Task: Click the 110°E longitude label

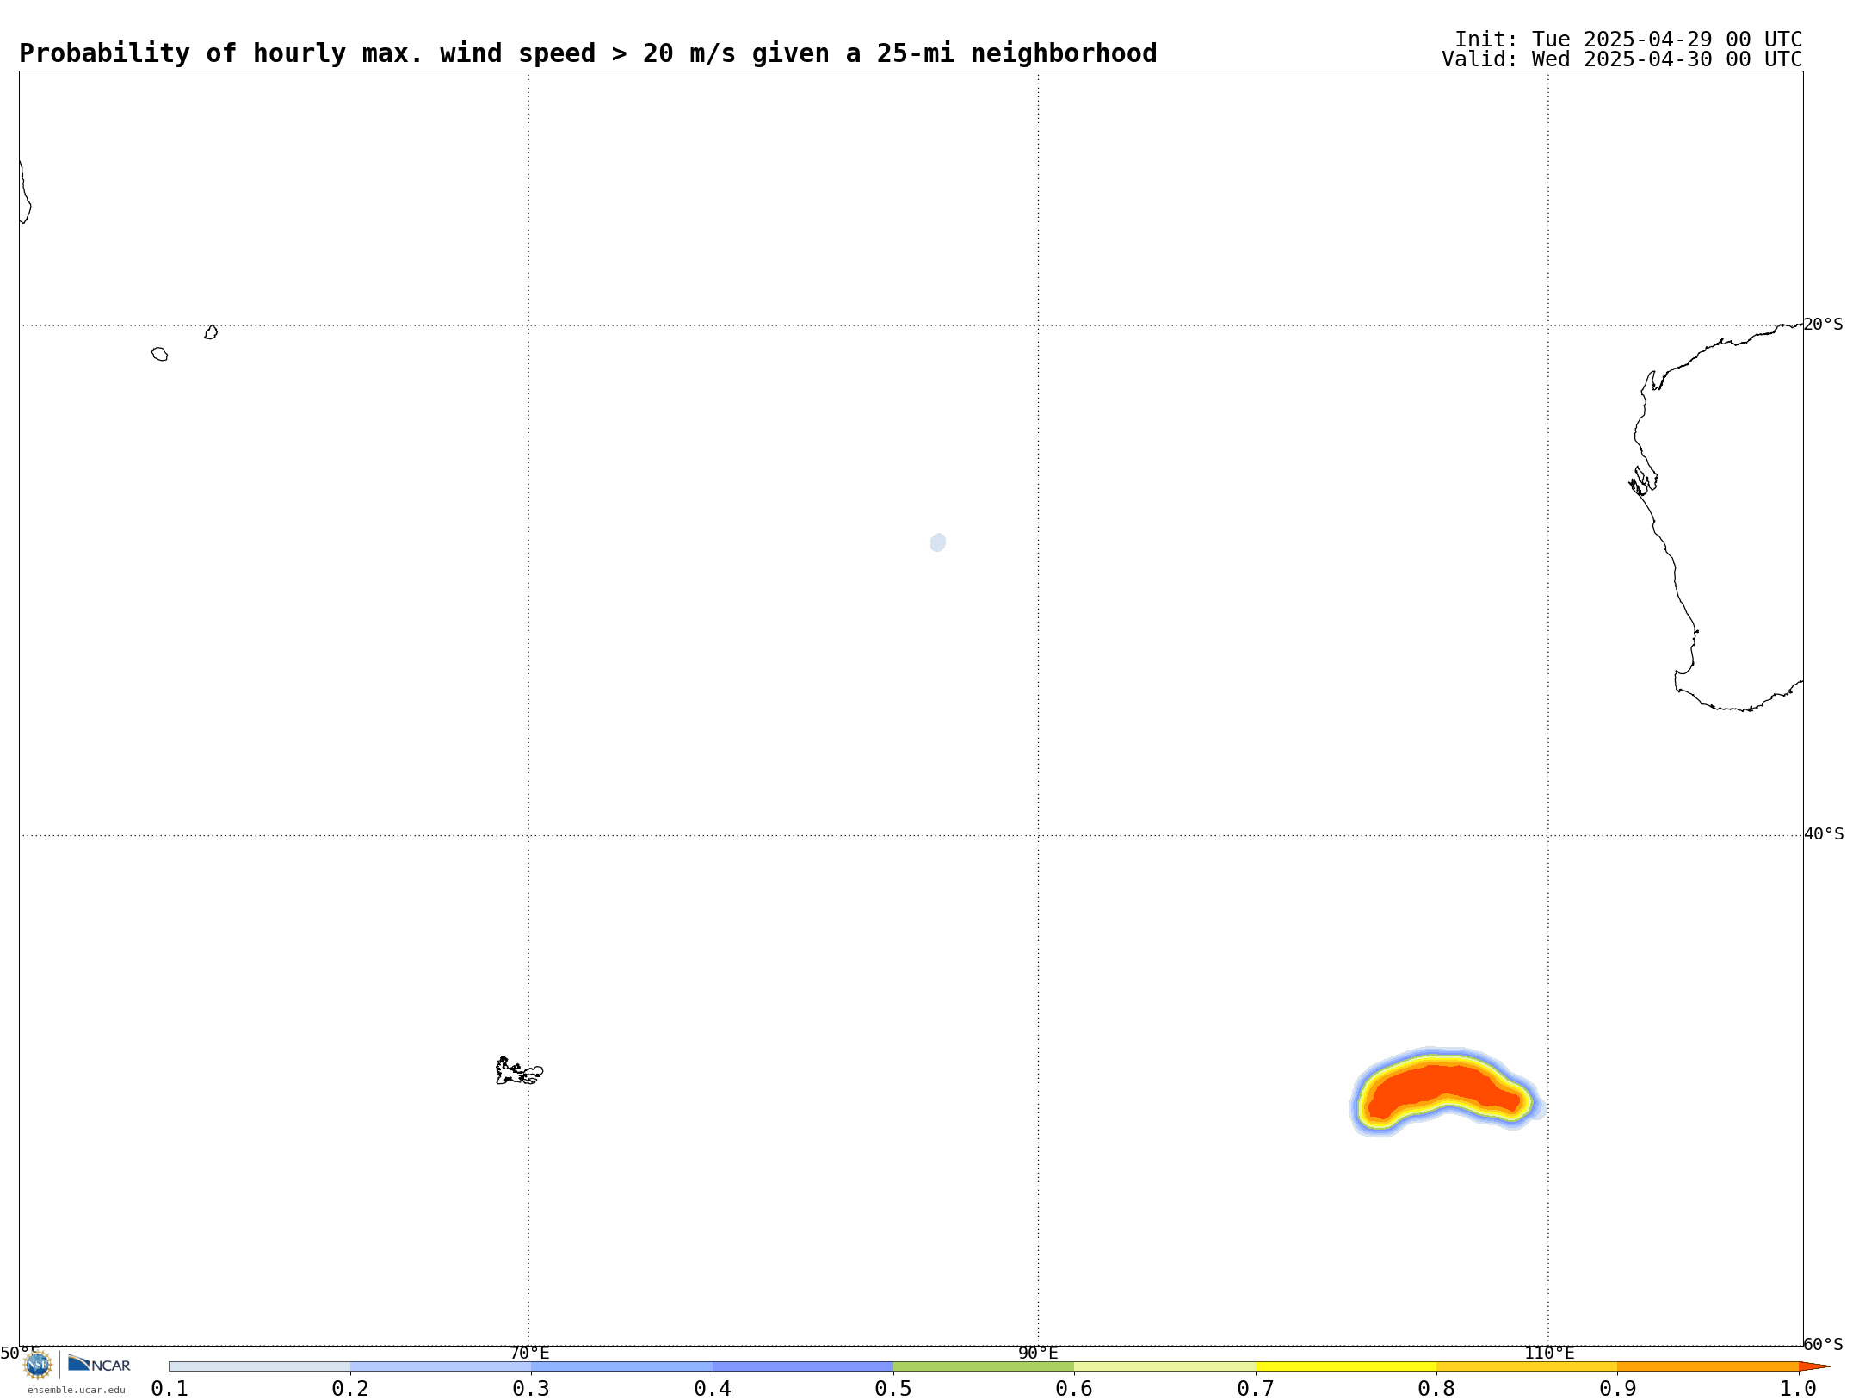Action: pyautogui.click(x=1549, y=1353)
